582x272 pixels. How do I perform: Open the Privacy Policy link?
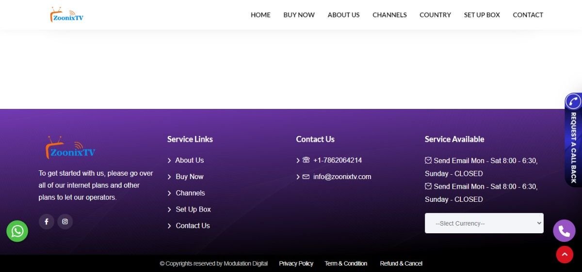(296, 263)
